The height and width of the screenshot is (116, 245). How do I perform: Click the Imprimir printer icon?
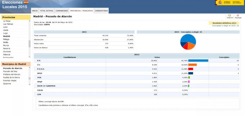230,15
